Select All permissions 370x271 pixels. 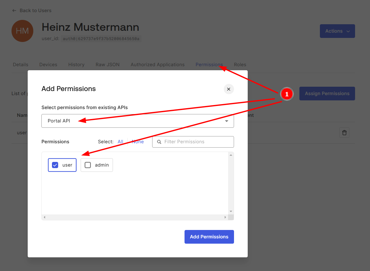coord(120,141)
